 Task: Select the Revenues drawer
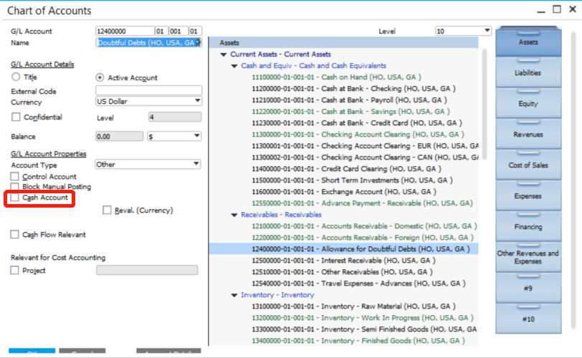pyautogui.click(x=528, y=135)
